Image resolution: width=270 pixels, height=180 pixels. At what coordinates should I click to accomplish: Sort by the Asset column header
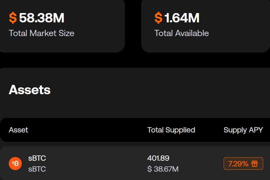(x=18, y=130)
